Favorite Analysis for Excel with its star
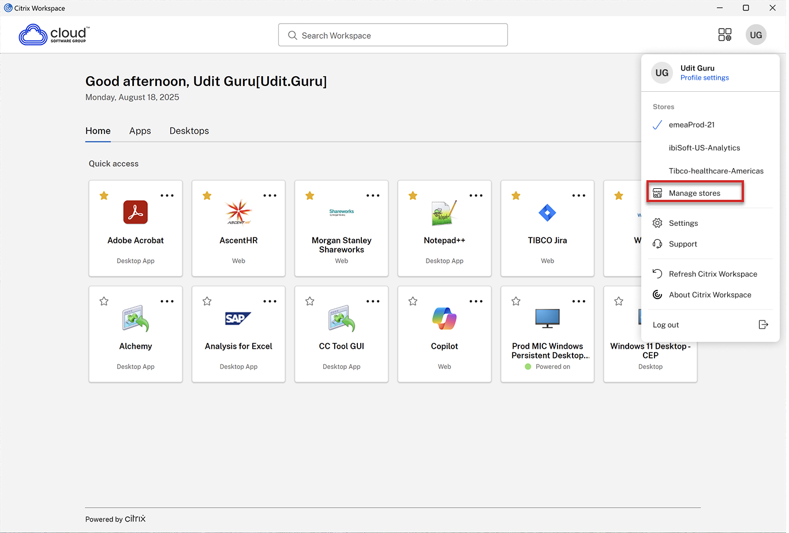The height and width of the screenshot is (533, 789). [x=207, y=301]
